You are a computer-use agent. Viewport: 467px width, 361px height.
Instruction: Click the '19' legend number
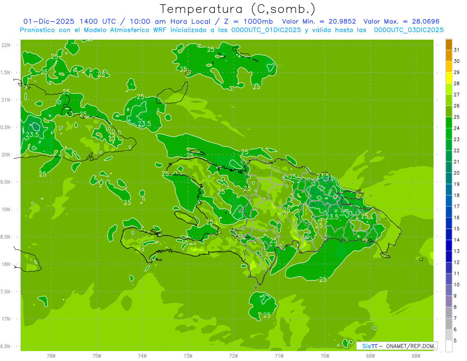click(x=457, y=184)
